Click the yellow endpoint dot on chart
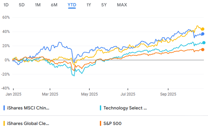The width and height of the screenshot is (208, 130). tap(203, 29)
